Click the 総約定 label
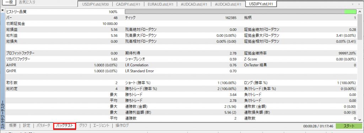This screenshot has height=133, width=364. point(12,89)
